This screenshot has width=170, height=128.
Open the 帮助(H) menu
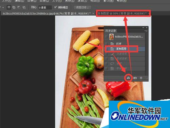[122, 1]
